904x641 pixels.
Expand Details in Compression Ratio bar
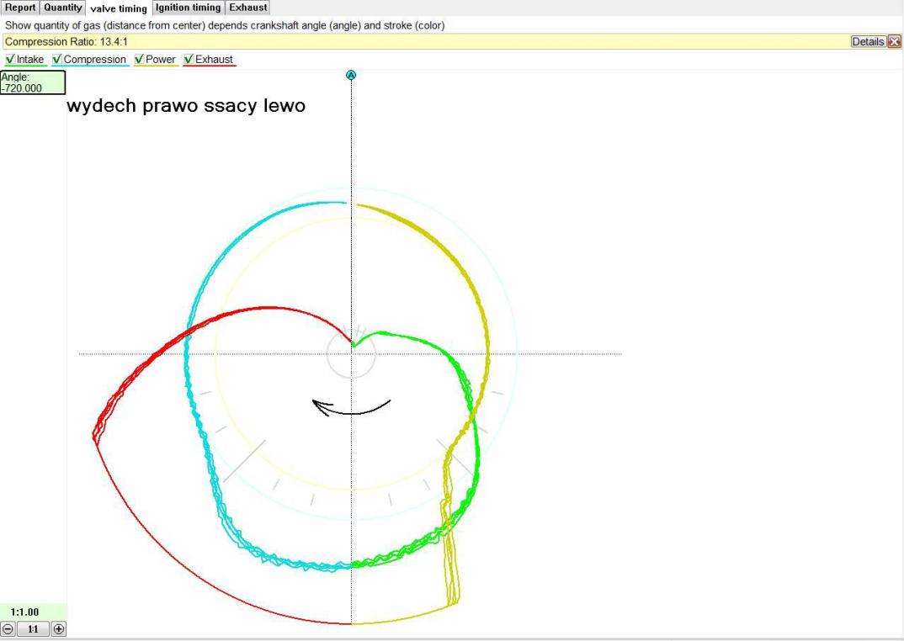coord(868,41)
